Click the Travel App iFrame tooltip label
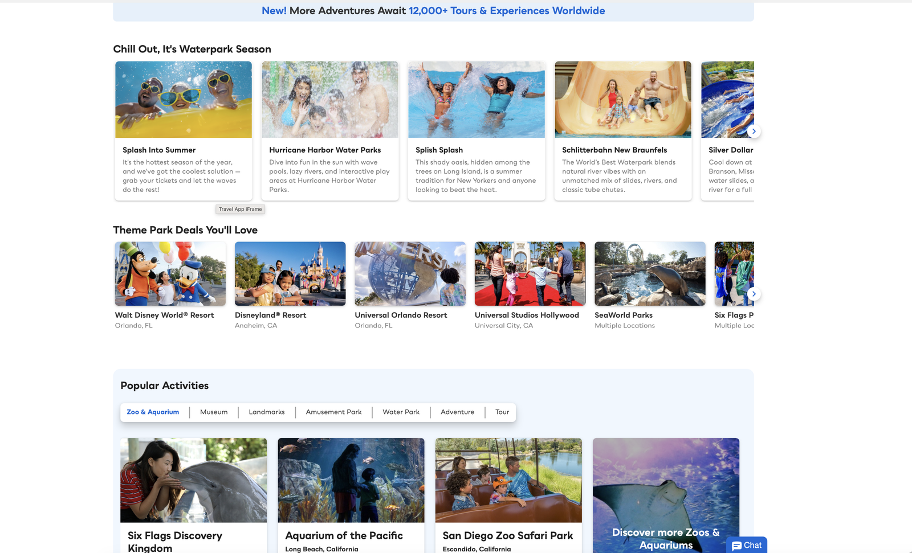The width and height of the screenshot is (912, 553). (241, 209)
